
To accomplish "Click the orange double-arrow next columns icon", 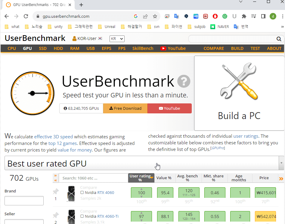I will 281,179.
